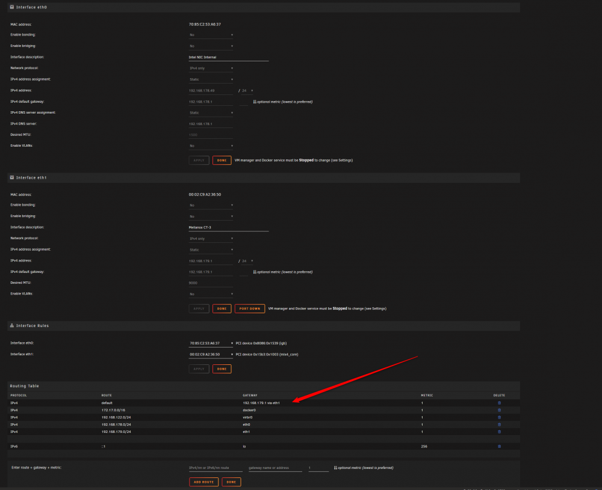602x490 pixels.
Task: Focus eth1 IPv4 default gateway field
Action: 211,272
